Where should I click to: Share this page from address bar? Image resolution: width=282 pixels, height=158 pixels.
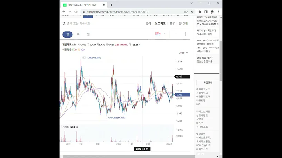[186, 12]
